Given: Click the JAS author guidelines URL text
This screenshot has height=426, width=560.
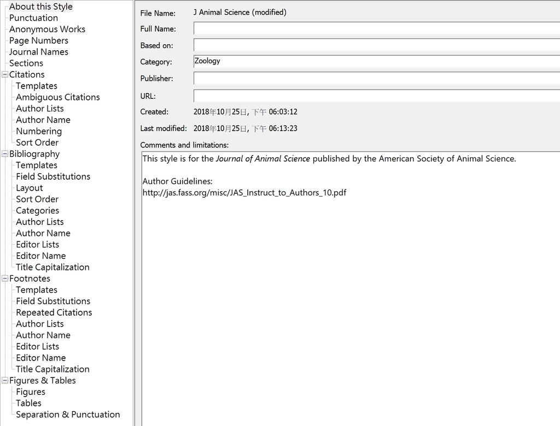Looking at the screenshot, I should pyautogui.click(x=244, y=193).
